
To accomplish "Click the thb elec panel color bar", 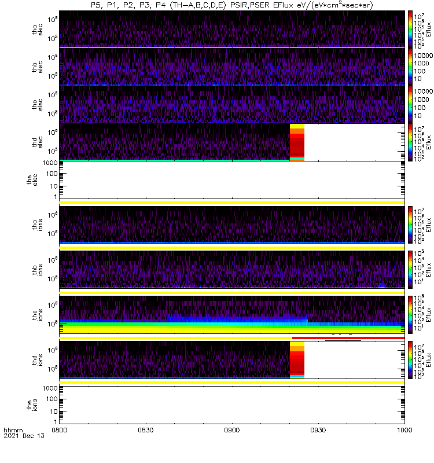I will [410, 67].
